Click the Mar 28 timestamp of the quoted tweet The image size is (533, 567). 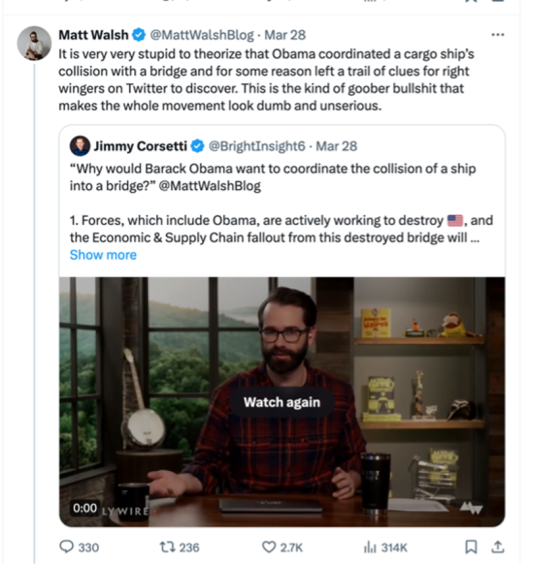[337, 146]
